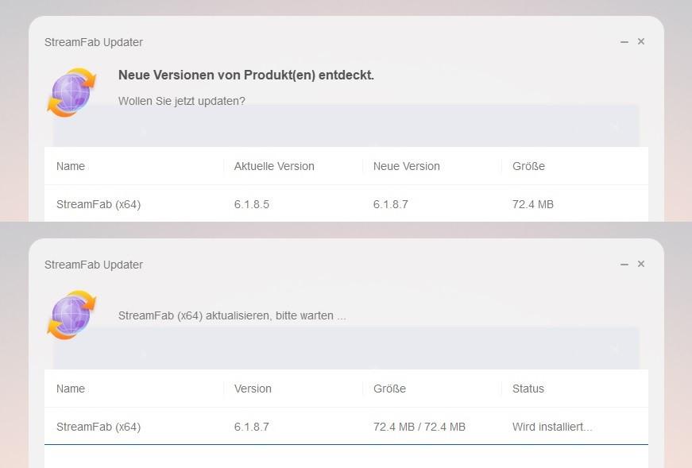Select StreamFab (x64) row in lower table
Viewport: 692px width, 468px height.
click(x=346, y=427)
